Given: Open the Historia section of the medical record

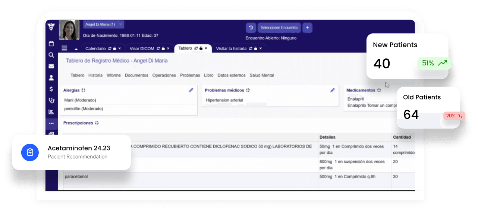Looking at the screenshot, I should tap(95, 75).
